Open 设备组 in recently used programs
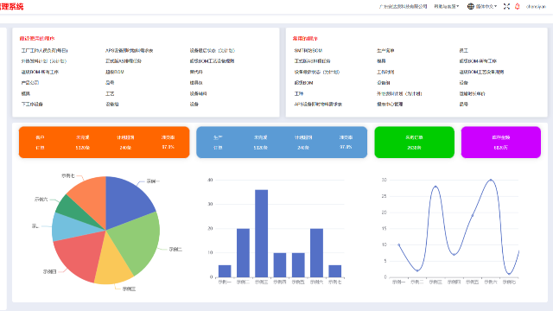The image size is (553, 311). pyautogui.click(x=111, y=104)
